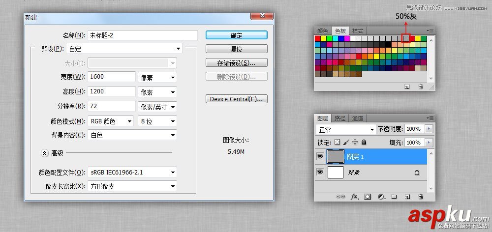Click the 确定 button
This screenshot has height=232, width=492.
(x=237, y=35)
